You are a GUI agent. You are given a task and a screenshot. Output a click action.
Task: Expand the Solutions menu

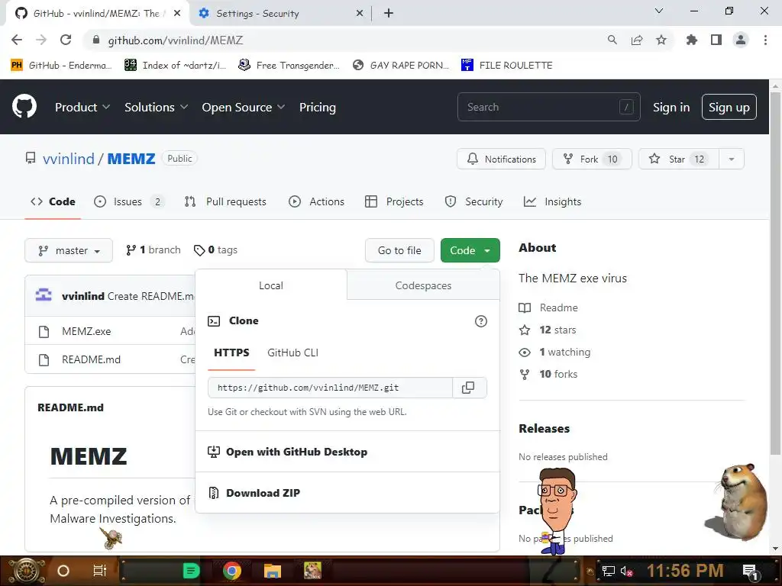click(x=156, y=107)
